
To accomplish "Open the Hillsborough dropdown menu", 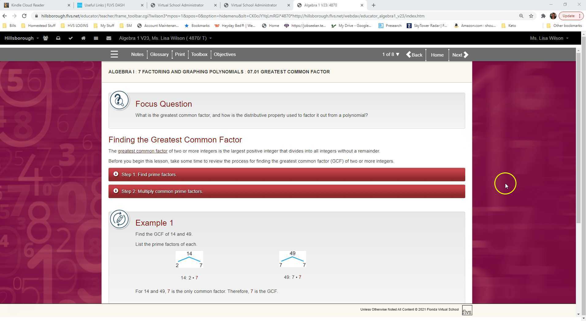I will (21, 38).
